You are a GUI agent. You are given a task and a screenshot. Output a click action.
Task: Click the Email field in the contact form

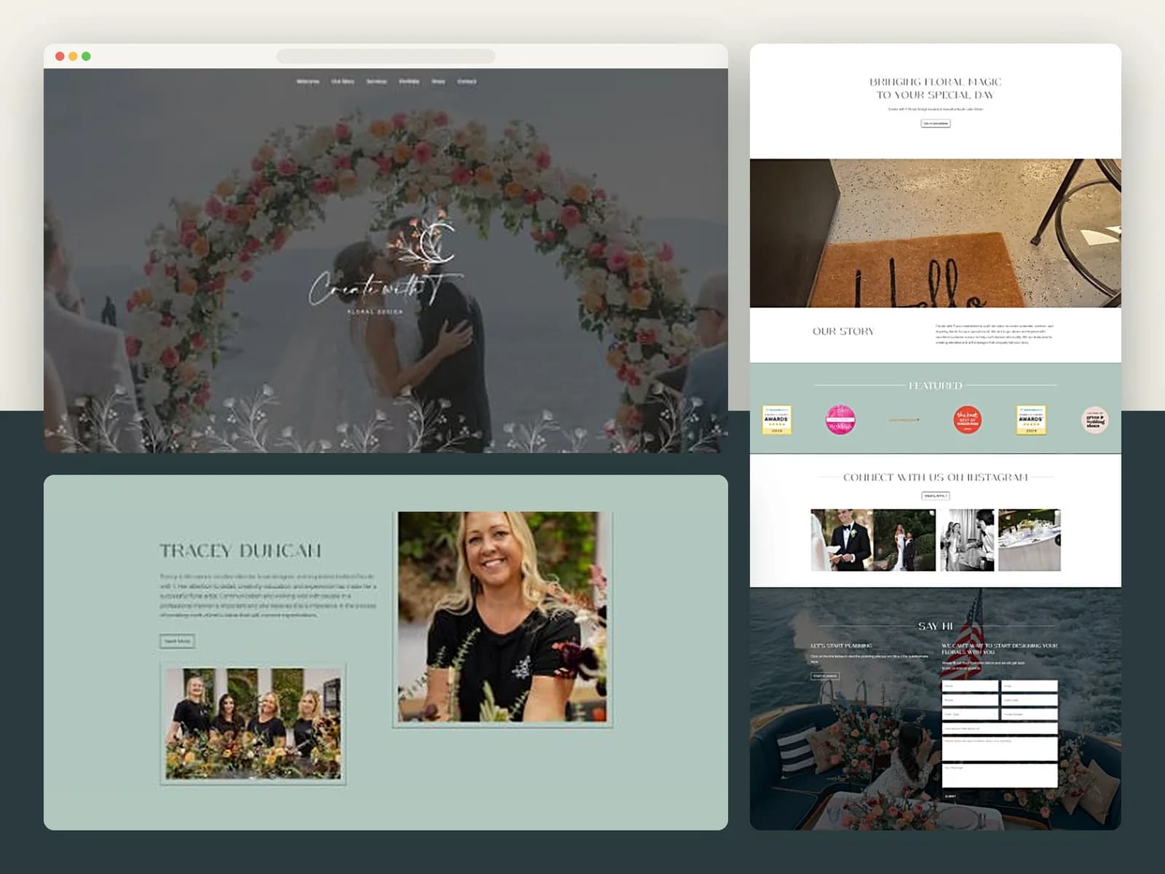point(1030,686)
